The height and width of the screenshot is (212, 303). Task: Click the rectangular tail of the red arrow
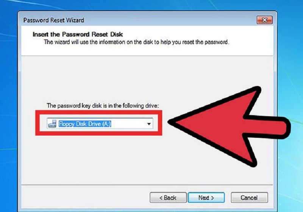click(x=268, y=128)
